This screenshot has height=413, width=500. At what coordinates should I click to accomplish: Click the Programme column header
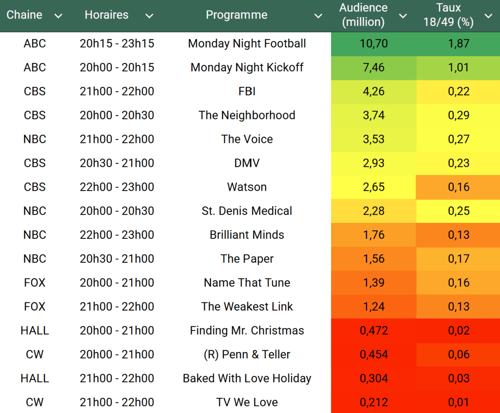[x=236, y=15]
